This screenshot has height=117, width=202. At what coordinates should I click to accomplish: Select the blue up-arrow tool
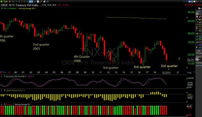click(x=200, y=48)
